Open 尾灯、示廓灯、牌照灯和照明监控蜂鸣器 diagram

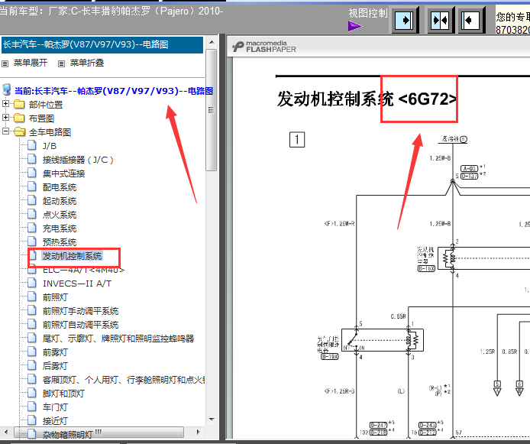(118, 339)
